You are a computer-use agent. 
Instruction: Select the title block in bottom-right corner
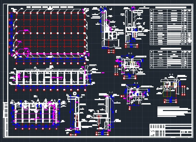pyautogui.click(x=171, y=130)
